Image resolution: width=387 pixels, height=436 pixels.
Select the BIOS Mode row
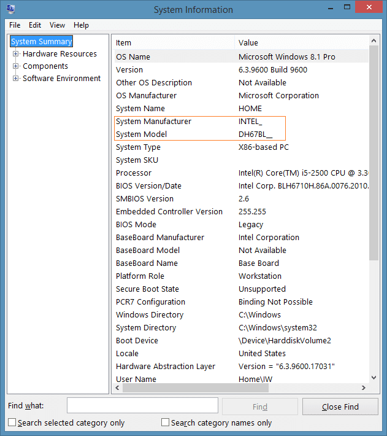point(241,224)
